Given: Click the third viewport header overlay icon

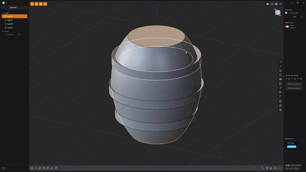Looking at the screenshot, I should click(276, 4).
